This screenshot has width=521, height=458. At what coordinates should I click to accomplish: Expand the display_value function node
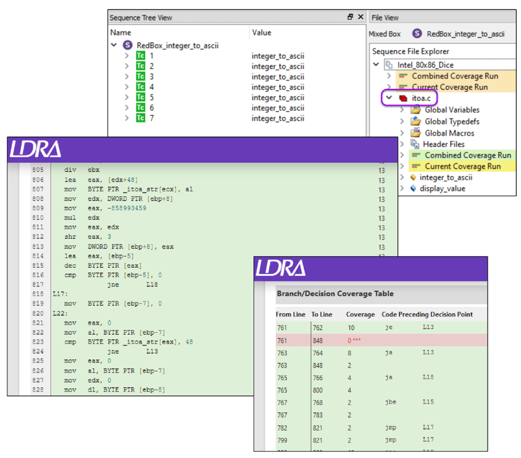[x=402, y=188]
